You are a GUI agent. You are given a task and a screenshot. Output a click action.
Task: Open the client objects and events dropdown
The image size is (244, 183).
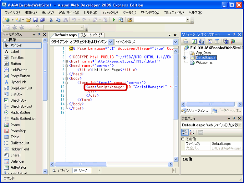tap(110, 42)
